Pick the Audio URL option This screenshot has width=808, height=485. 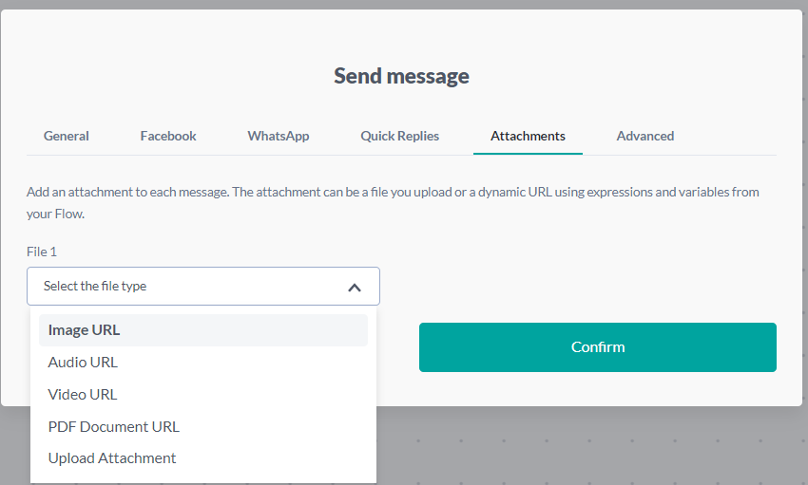click(x=83, y=362)
